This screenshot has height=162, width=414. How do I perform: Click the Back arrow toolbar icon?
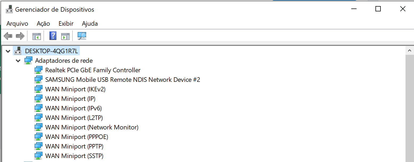[8, 36]
